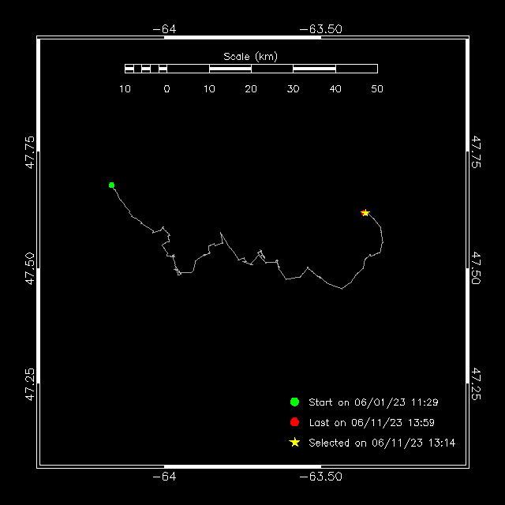Click the left '47.25' latitude label

(x=30, y=384)
